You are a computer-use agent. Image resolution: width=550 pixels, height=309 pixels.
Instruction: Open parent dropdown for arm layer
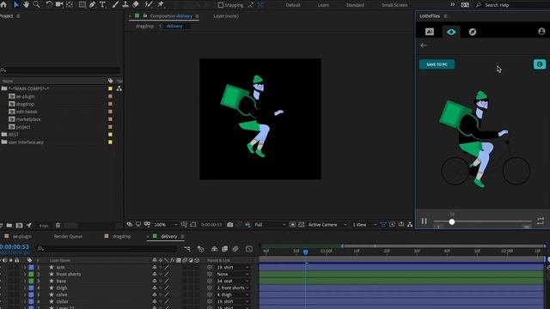coord(233,267)
